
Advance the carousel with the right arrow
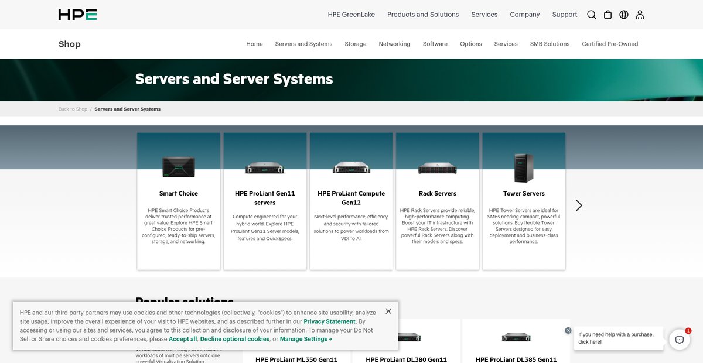coord(579,206)
